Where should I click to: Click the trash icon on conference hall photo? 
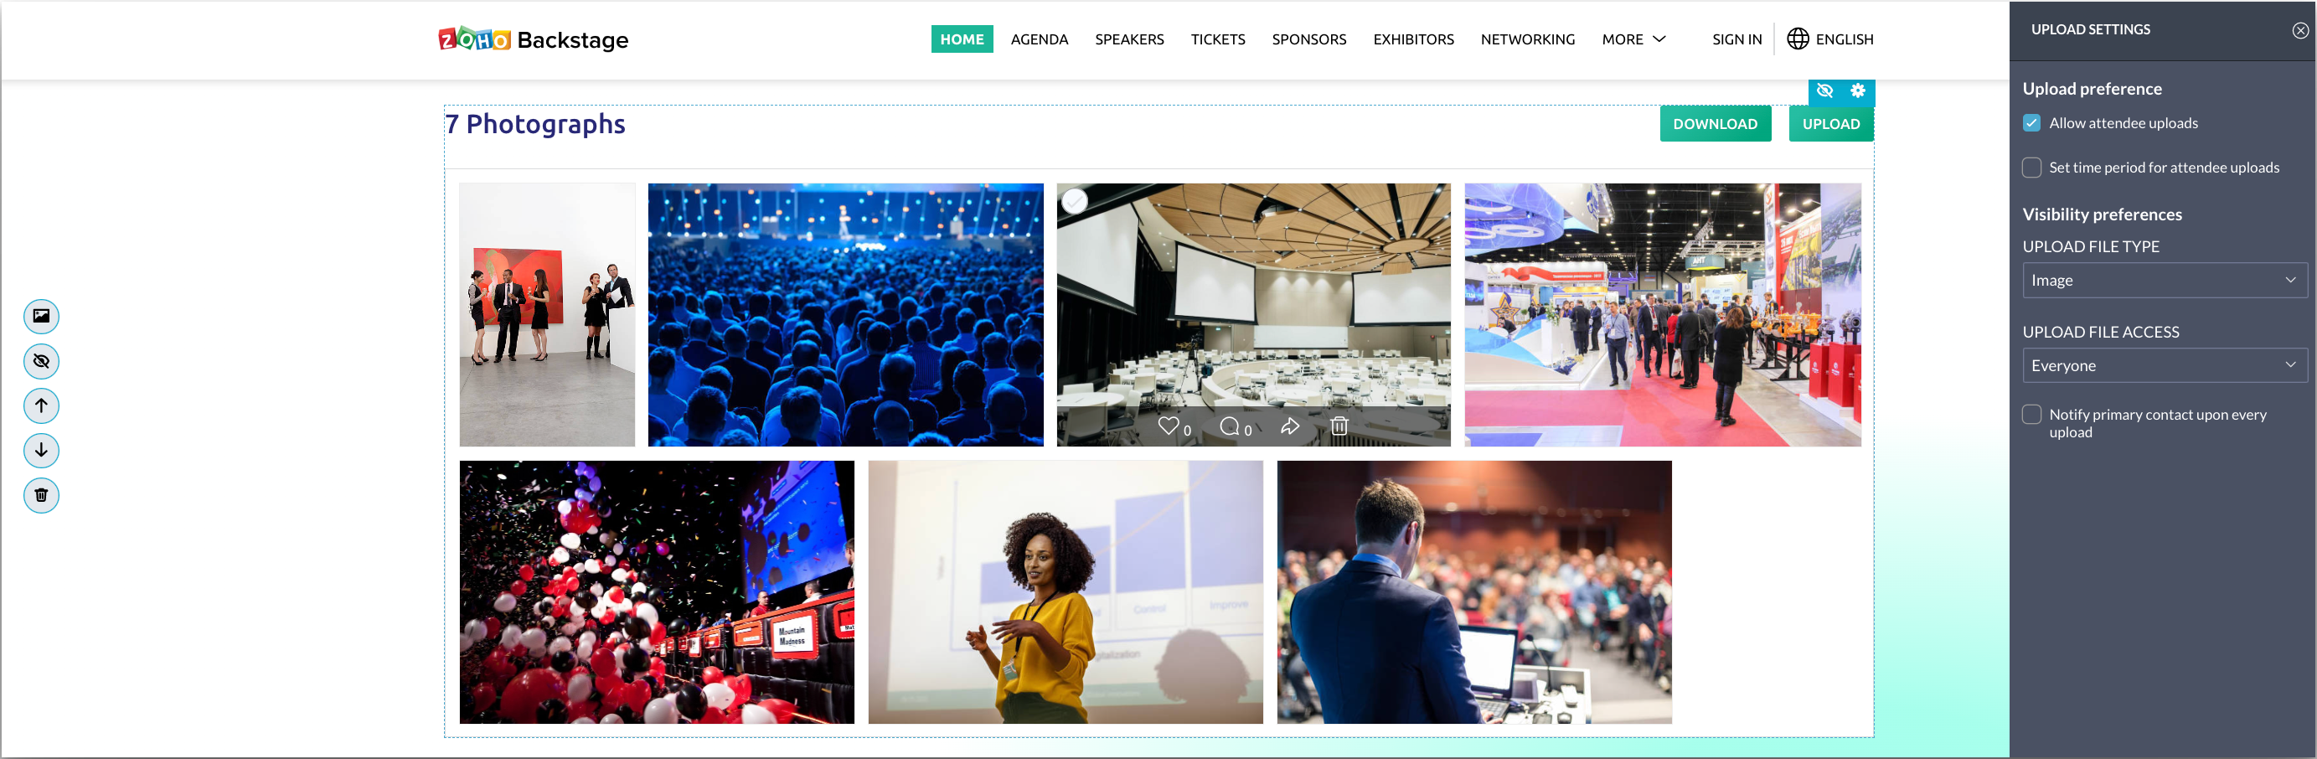(x=1339, y=426)
